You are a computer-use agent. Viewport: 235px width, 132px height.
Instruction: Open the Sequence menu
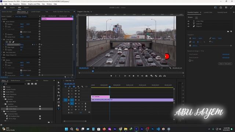click(16, 4)
